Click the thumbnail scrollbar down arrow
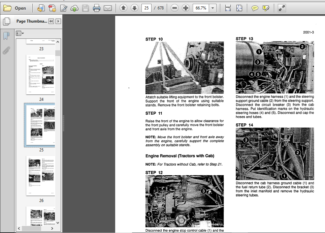Viewport: 325px width, 233px height. [58, 223]
